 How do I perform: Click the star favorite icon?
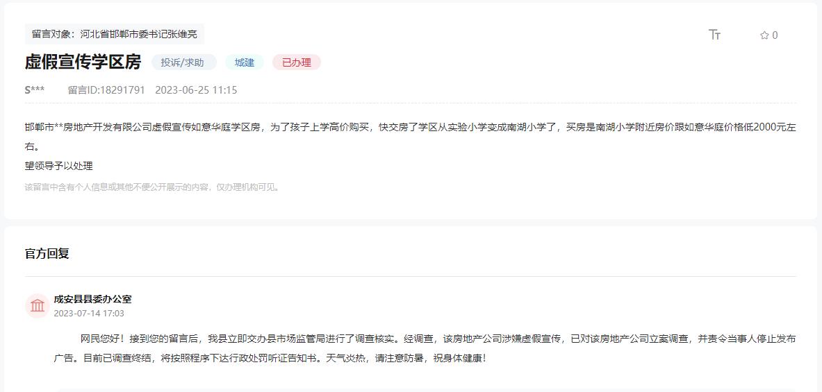coord(764,35)
